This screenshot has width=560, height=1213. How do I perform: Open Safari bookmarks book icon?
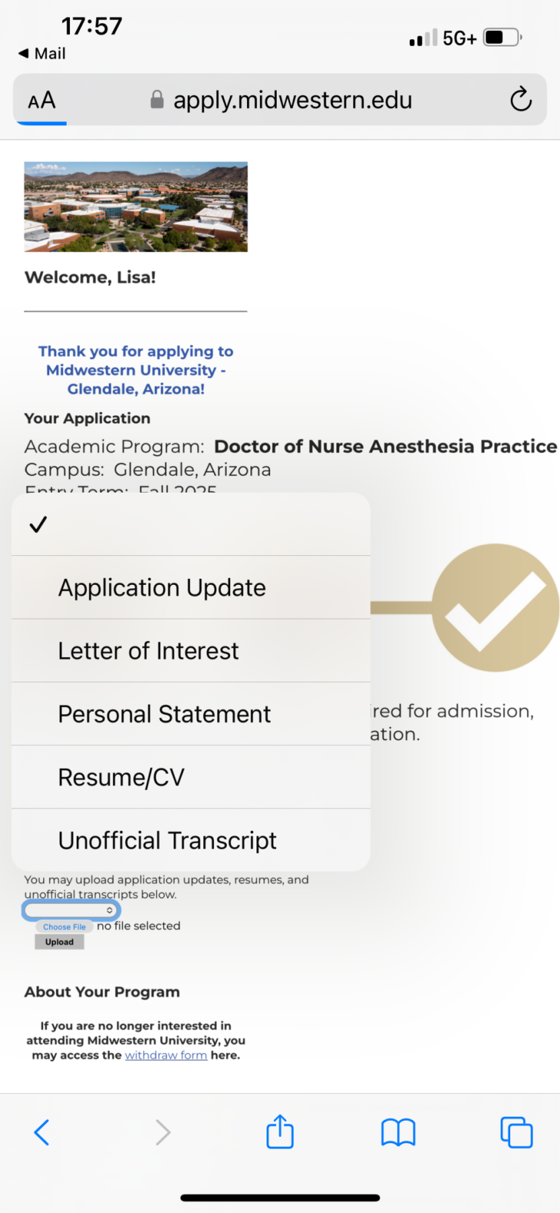coord(398,1132)
